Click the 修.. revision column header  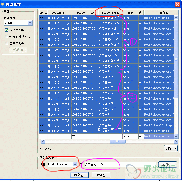tap(141, 13)
